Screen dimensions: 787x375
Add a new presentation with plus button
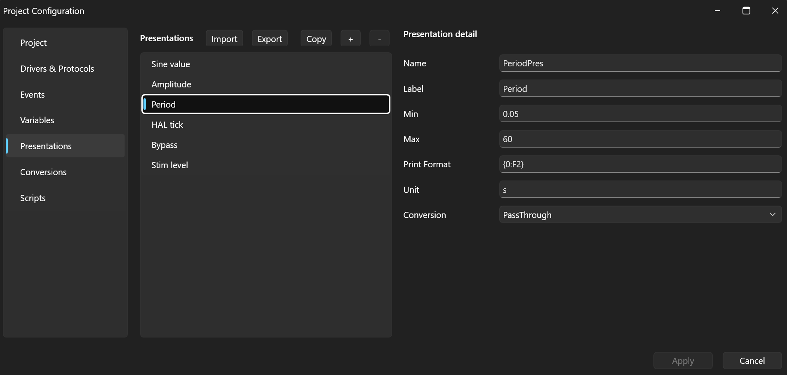coord(351,39)
